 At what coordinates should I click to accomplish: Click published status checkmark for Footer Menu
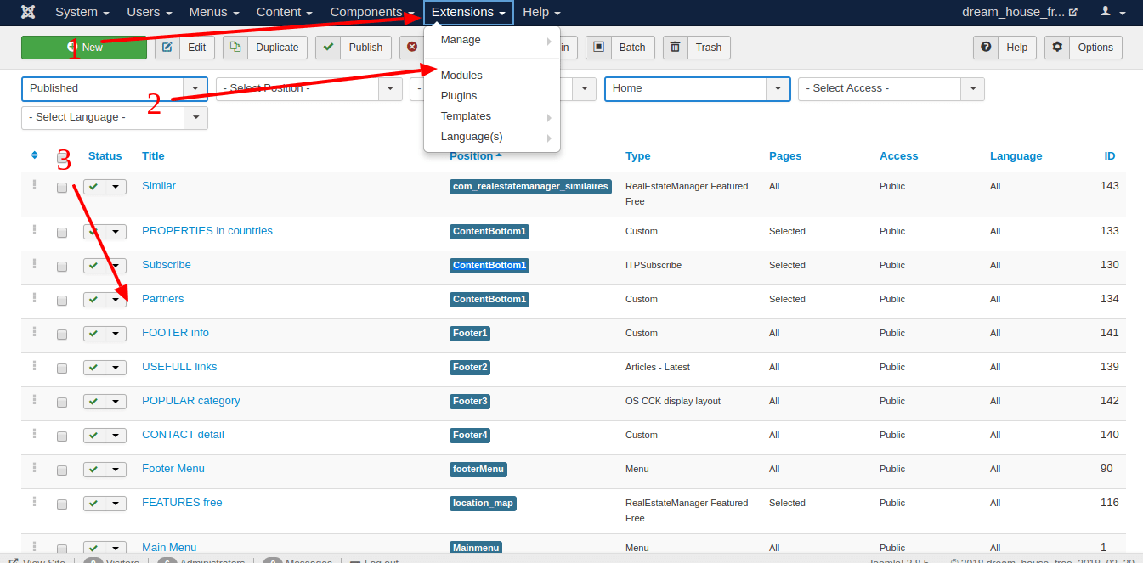(x=94, y=470)
